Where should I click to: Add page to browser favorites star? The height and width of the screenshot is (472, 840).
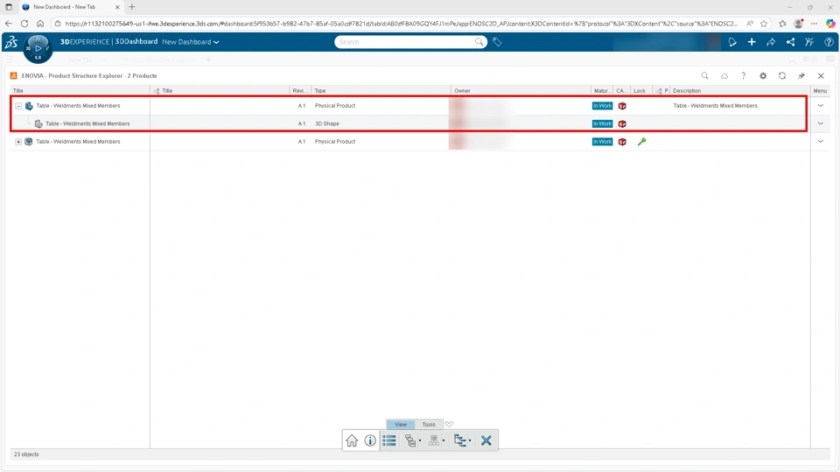tap(764, 24)
